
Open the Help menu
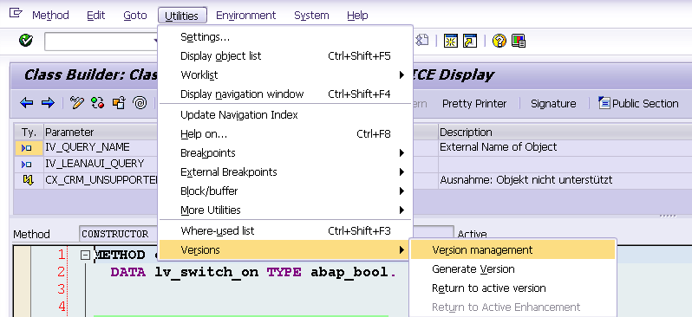(x=357, y=15)
